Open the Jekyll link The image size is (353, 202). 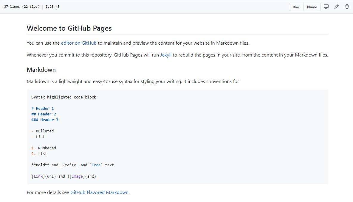click(x=166, y=55)
